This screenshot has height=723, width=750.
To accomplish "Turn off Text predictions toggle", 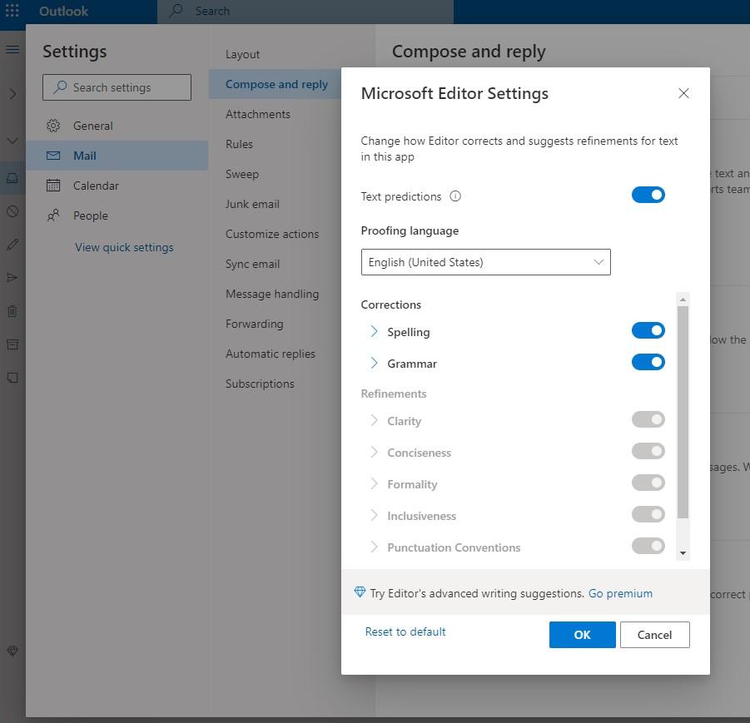I will [x=648, y=195].
